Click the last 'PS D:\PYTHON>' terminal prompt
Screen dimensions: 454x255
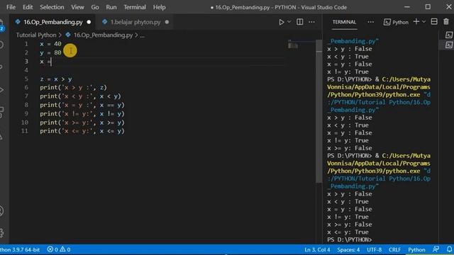pos(350,239)
